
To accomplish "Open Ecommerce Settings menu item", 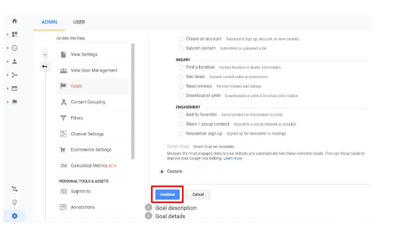I will (x=93, y=150).
